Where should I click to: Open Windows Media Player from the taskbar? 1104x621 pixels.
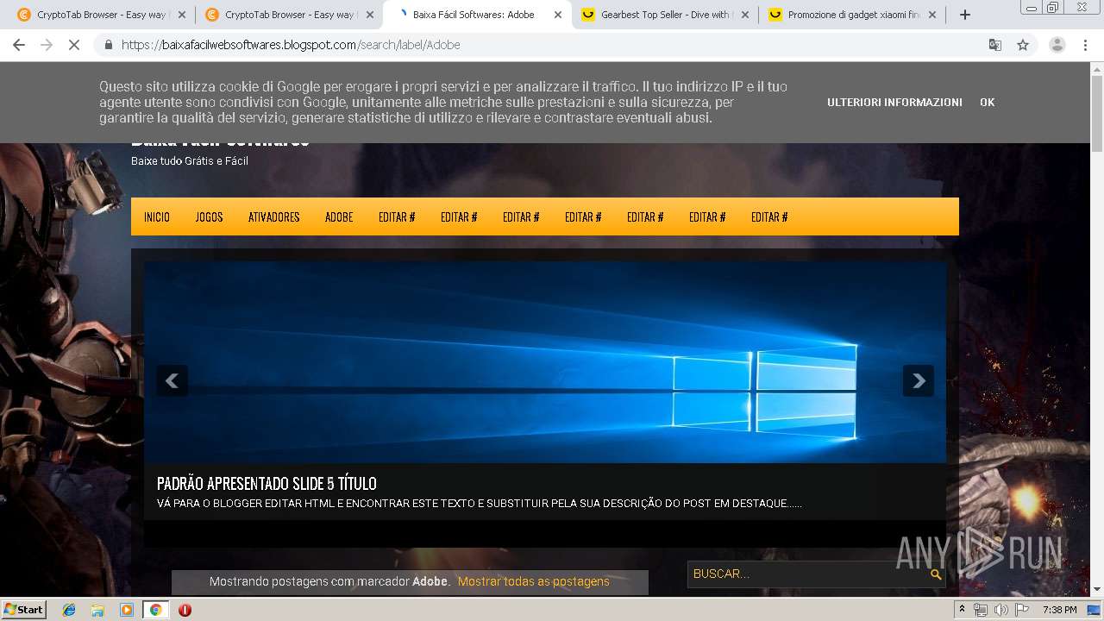click(x=126, y=610)
